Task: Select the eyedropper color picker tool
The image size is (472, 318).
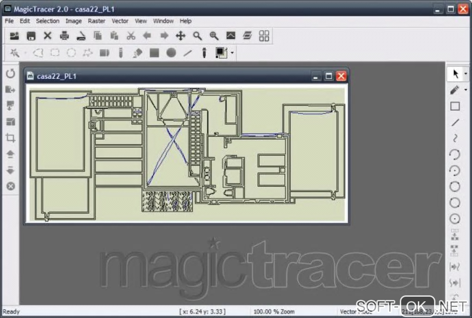Action: [204, 53]
